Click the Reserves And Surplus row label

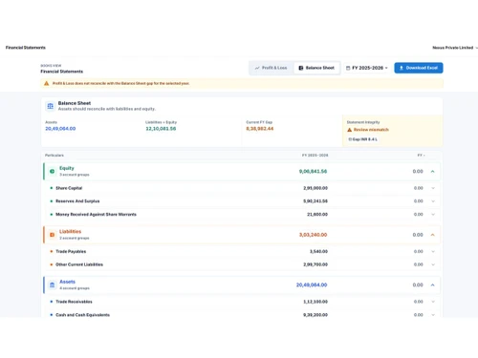[77, 201]
